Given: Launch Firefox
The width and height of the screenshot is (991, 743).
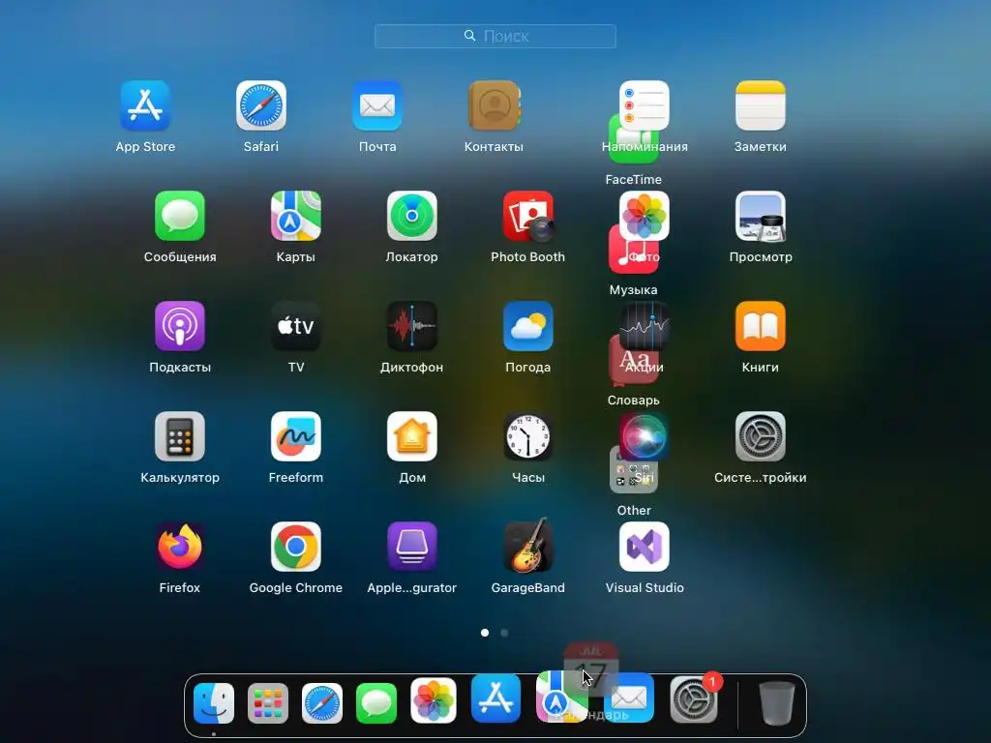Looking at the screenshot, I should tap(180, 547).
